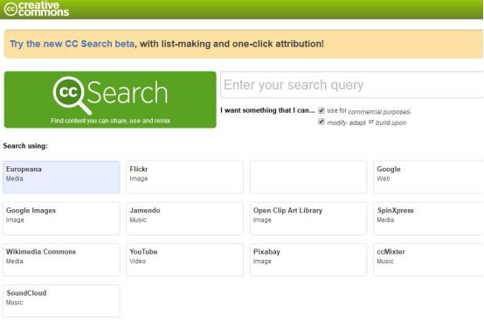Select Pixabay image search source
Viewport: 484px width, 329px height.
(308, 260)
